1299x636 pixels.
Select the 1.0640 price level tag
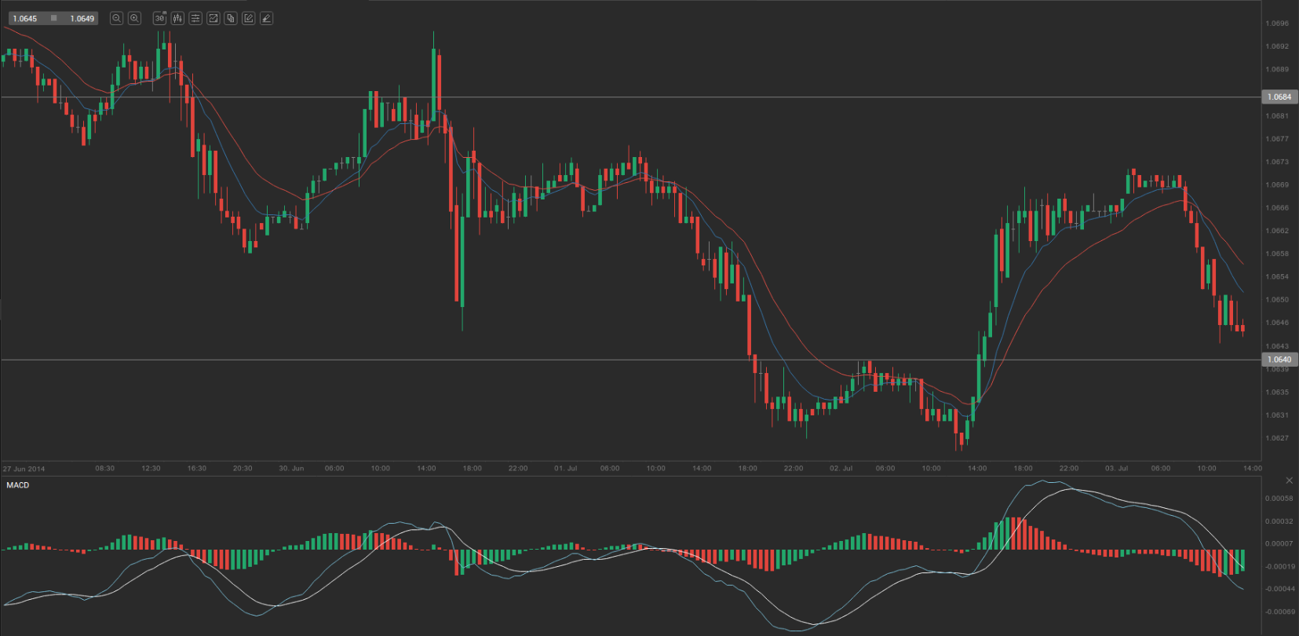(x=1279, y=360)
